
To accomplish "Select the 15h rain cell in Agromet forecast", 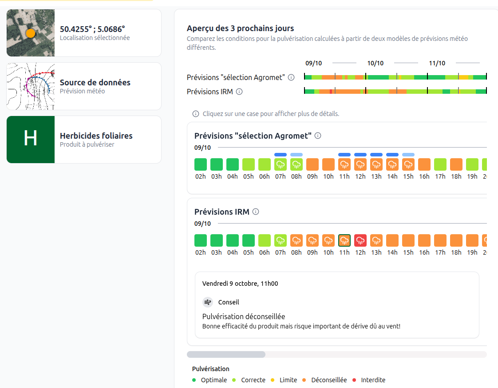I will click(408, 164).
